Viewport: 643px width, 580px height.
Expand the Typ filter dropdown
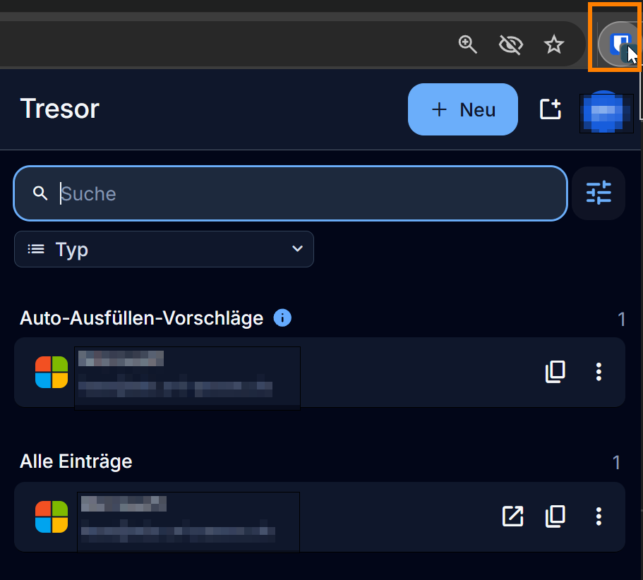[164, 249]
